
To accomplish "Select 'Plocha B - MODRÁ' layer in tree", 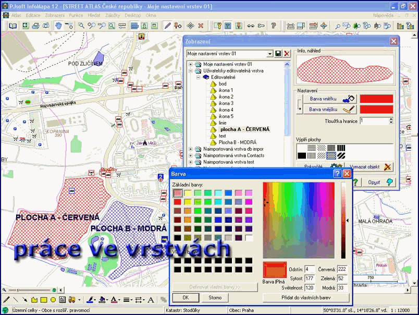I will [238, 142].
